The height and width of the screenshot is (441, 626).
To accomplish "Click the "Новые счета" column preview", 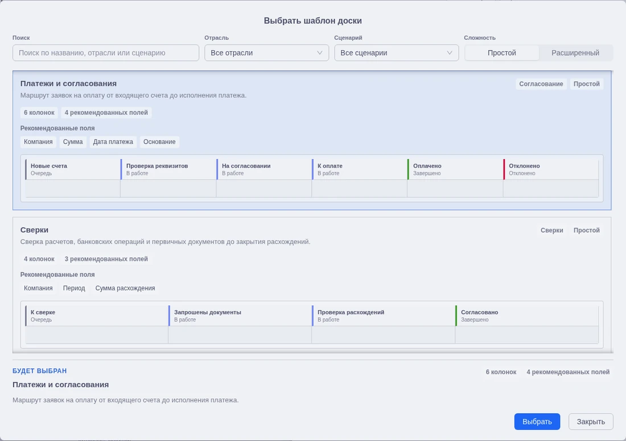I will click(73, 178).
